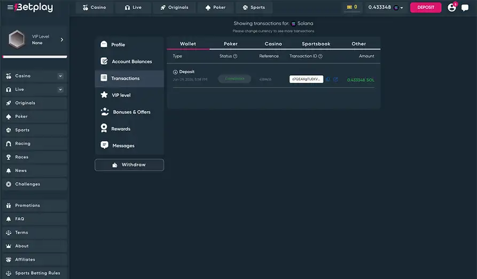Click the Bonuses & Offers icon

105,111
